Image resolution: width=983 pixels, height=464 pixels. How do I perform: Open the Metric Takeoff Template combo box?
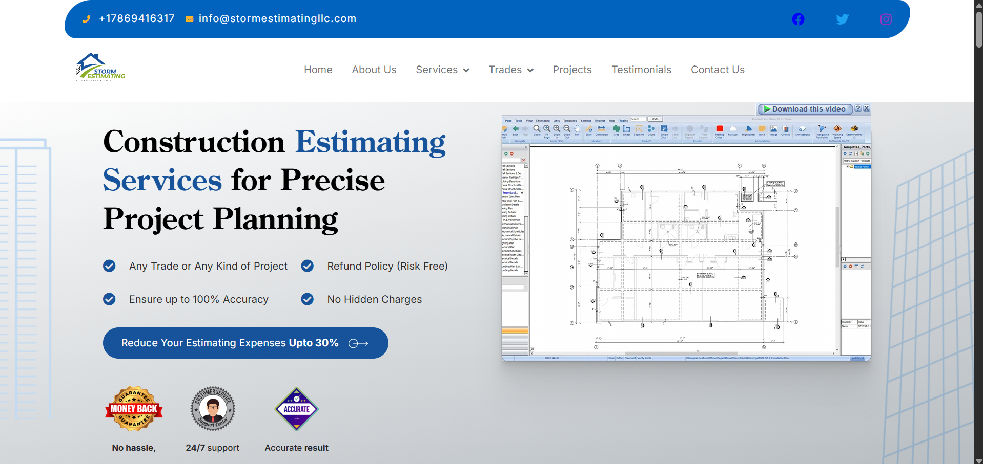[x=857, y=161]
